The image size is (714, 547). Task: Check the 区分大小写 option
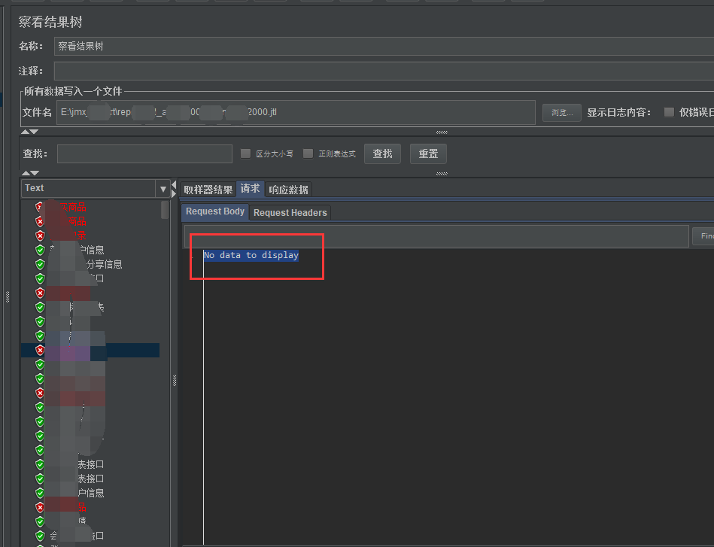(x=245, y=153)
